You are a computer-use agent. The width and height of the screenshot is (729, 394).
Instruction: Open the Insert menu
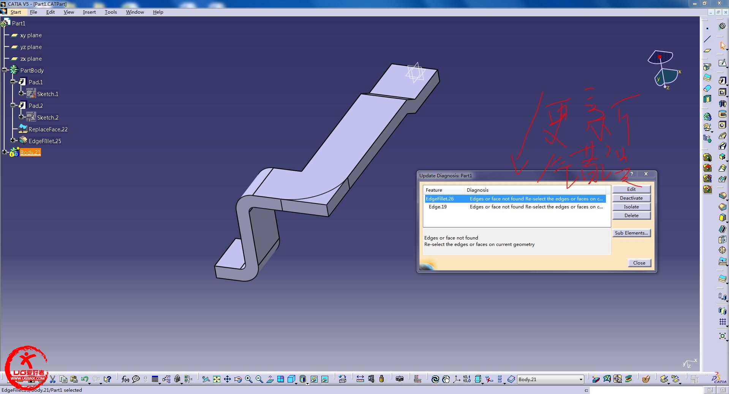click(89, 12)
